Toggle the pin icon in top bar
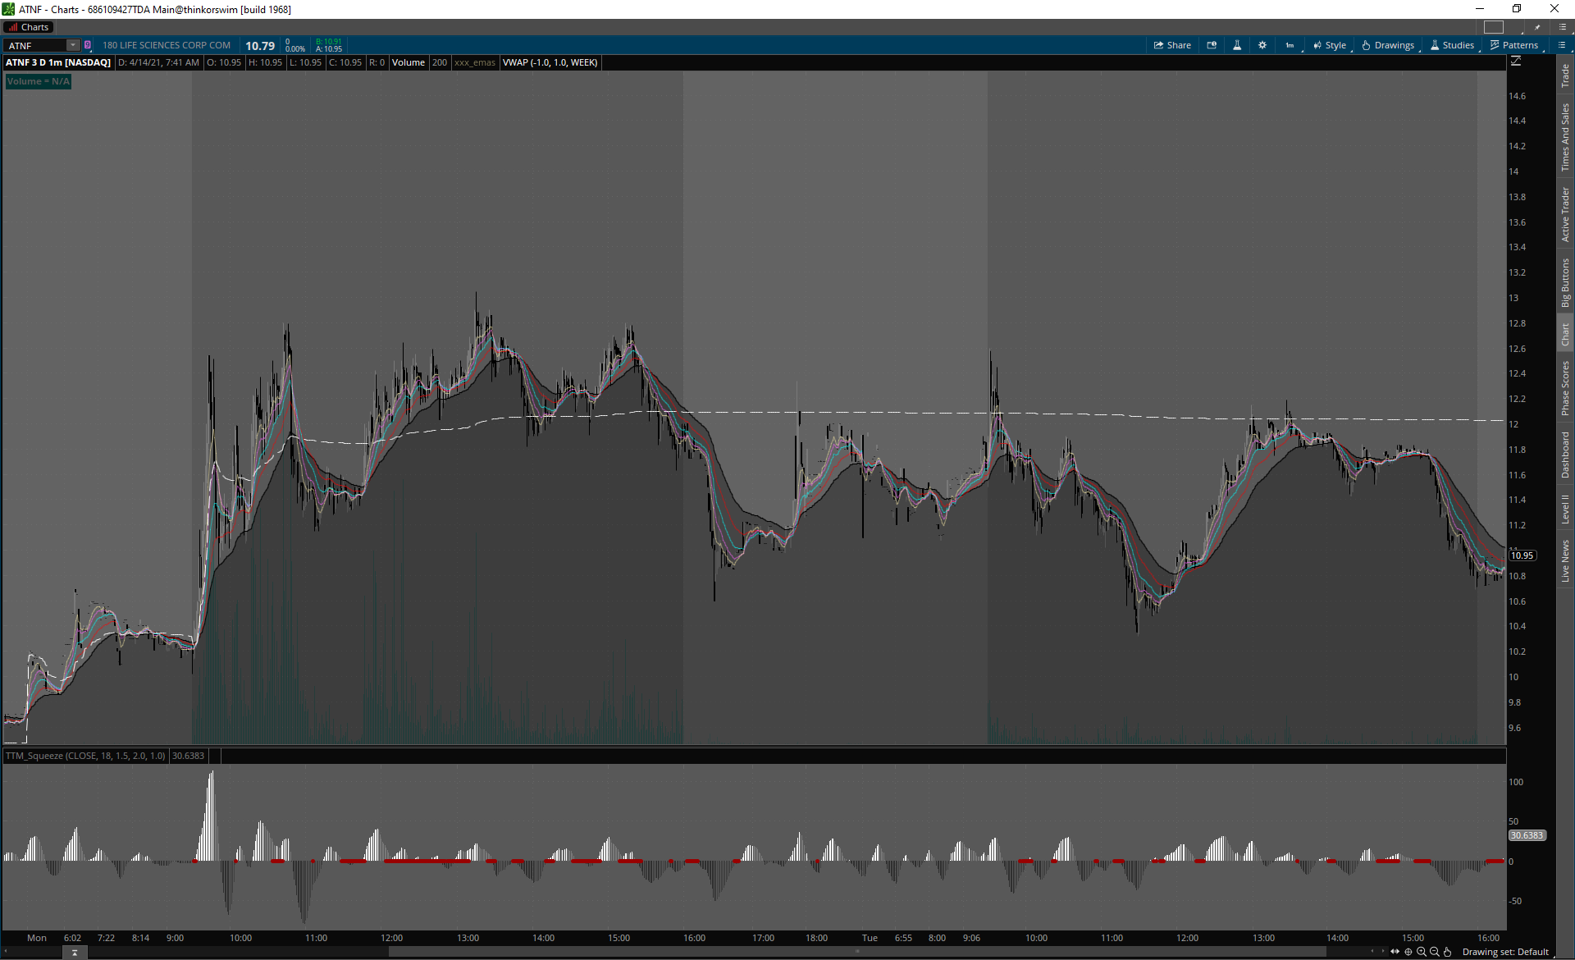1575x960 pixels. click(x=1537, y=27)
